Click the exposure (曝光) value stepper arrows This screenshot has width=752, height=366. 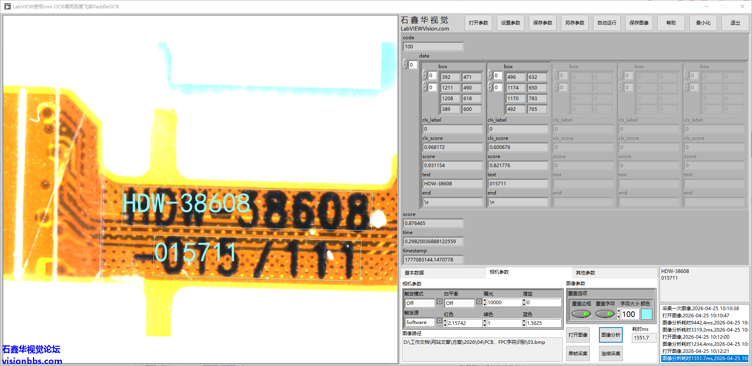coord(484,303)
